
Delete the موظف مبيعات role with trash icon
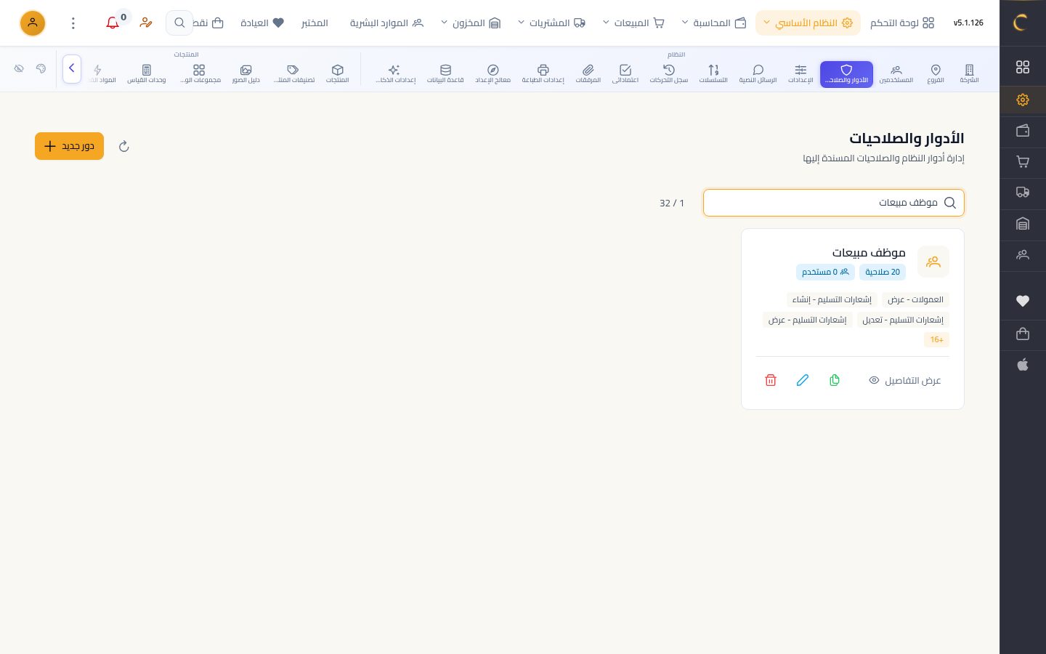pyautogui.click(x=771, y=380)
